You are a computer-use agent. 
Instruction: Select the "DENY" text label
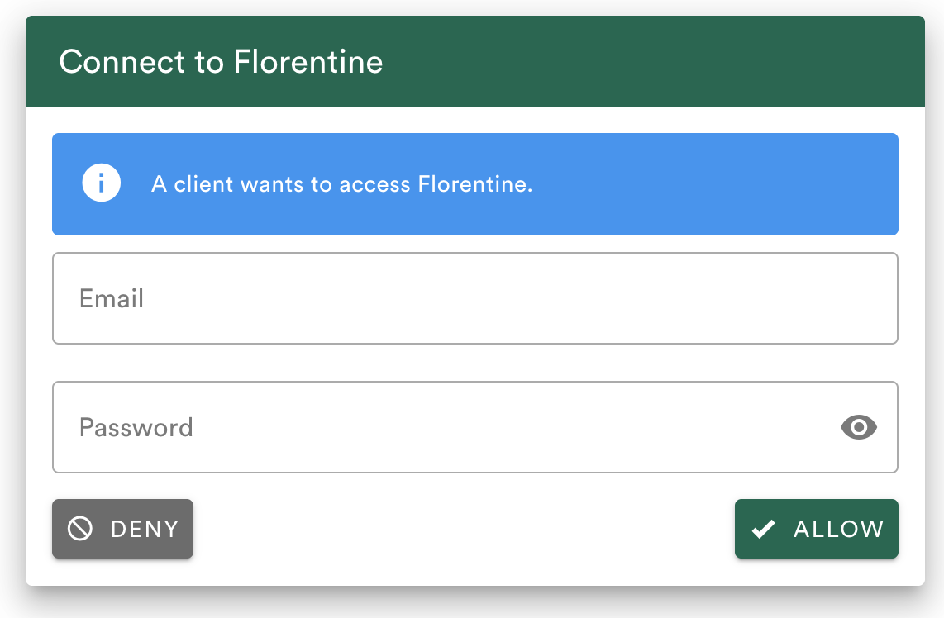[145, 529]
